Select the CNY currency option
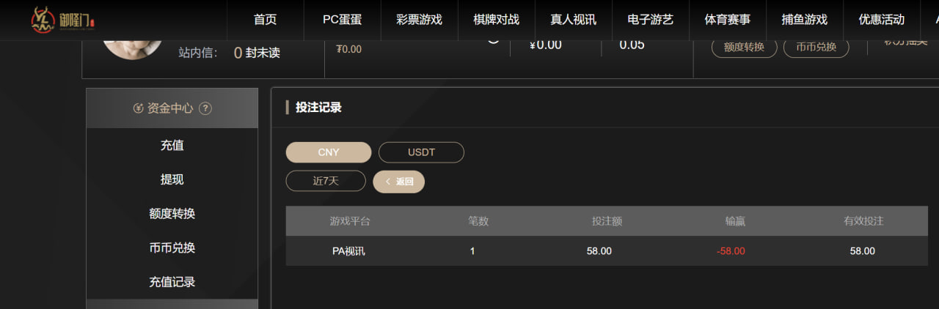 329,152
